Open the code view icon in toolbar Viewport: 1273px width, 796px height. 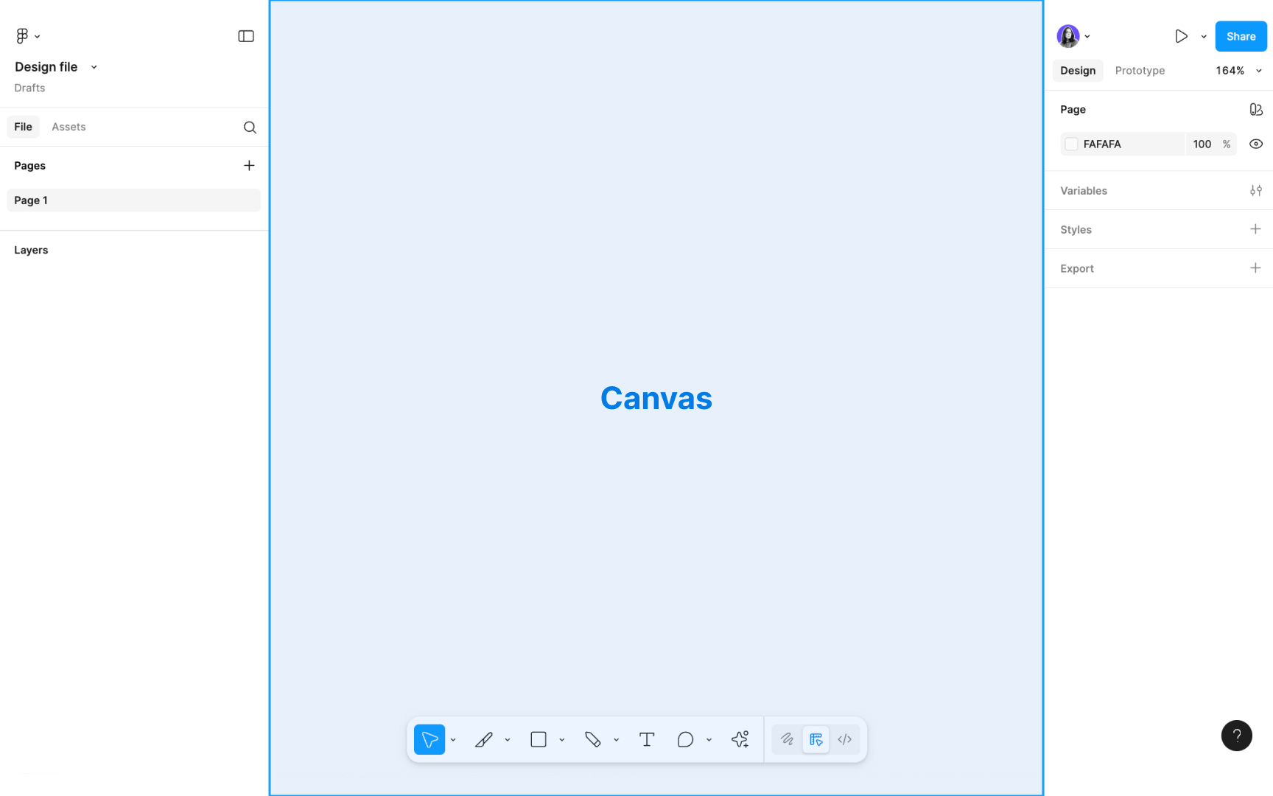pos(844,739)
